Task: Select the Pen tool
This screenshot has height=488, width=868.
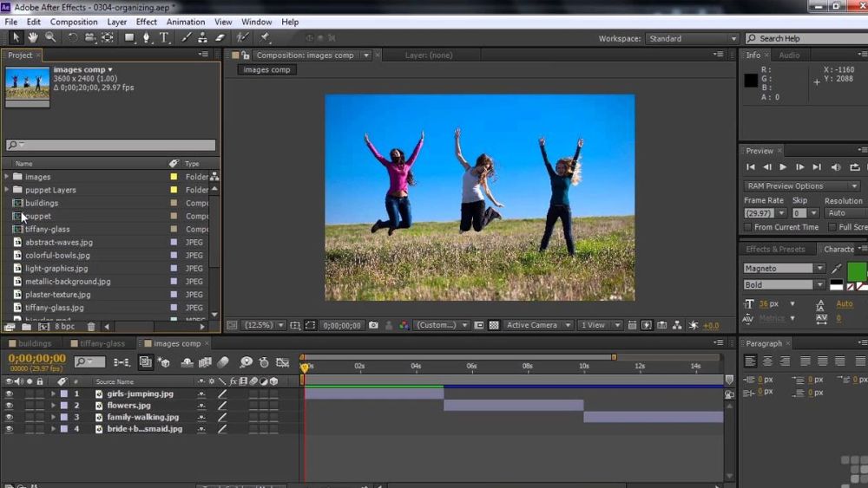Action: pyautogui.click(x=147, y=37)
